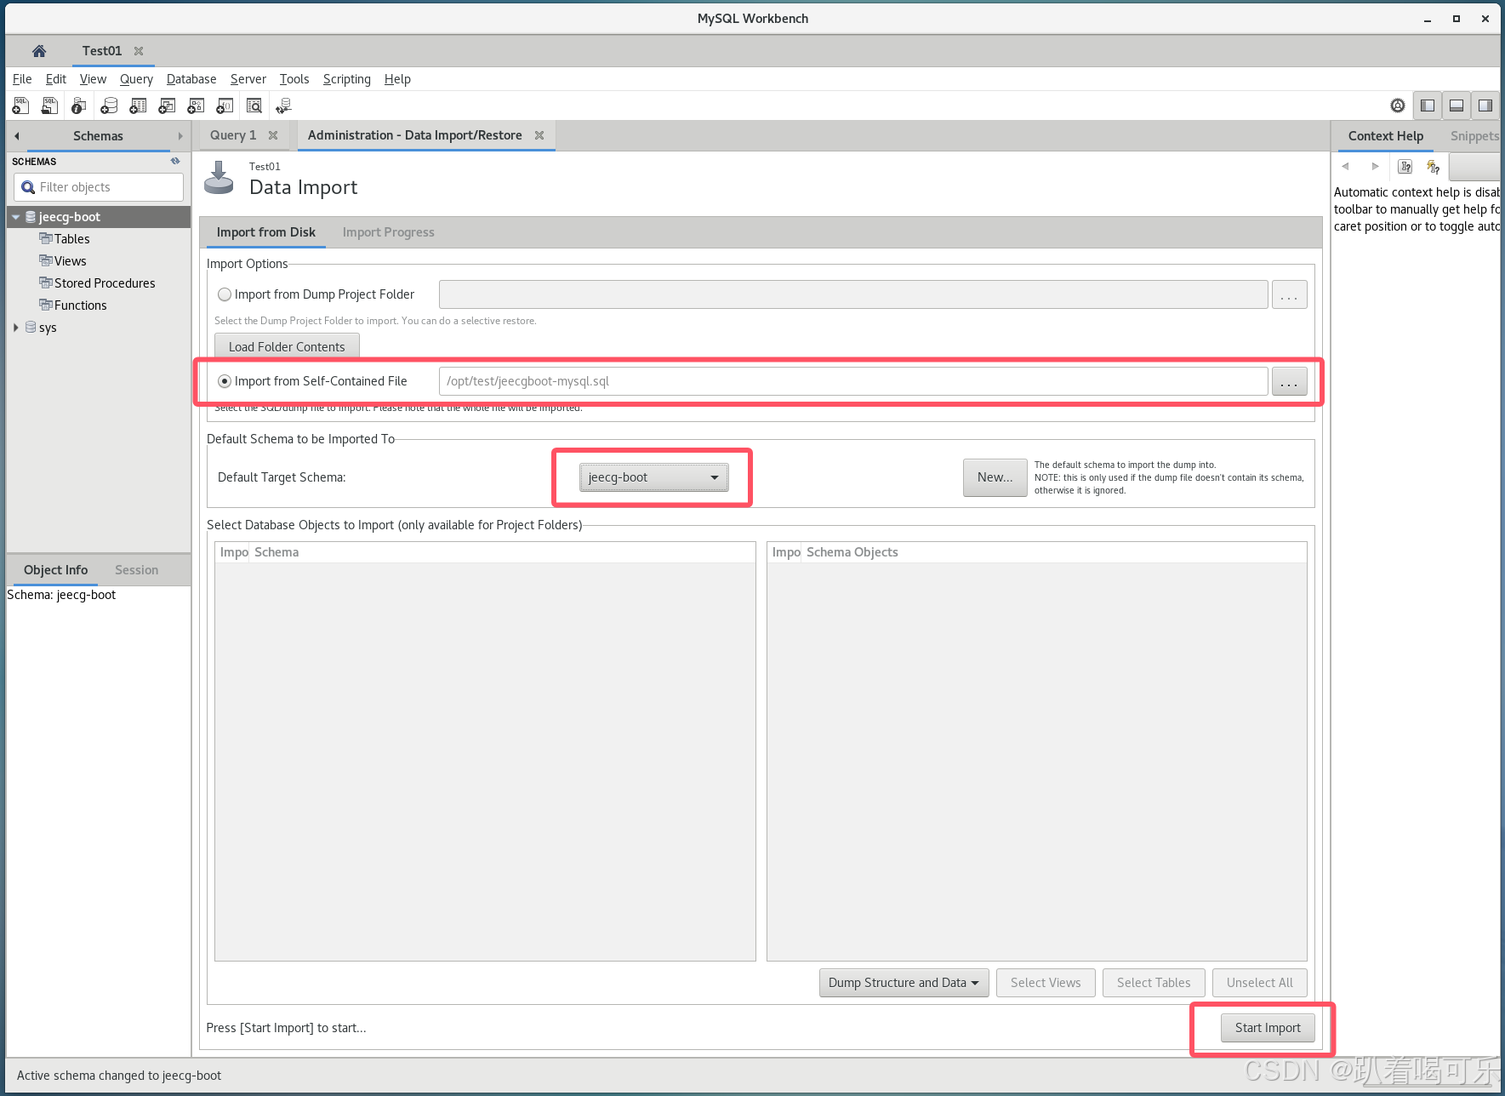The height and width of the screenshot is (1096, 1505).
Task: Open the Database menu
Action: click(191, 79)
